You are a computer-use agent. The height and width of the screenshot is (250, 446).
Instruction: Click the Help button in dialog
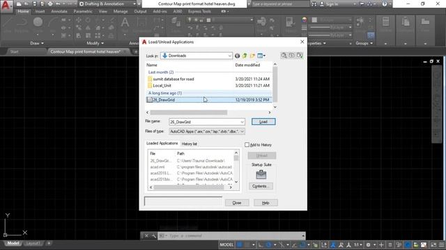coord(266,203)
